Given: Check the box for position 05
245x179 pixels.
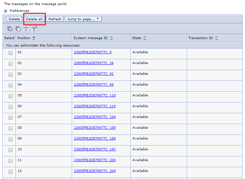Looking at the screenshot, I should [10, 96].
